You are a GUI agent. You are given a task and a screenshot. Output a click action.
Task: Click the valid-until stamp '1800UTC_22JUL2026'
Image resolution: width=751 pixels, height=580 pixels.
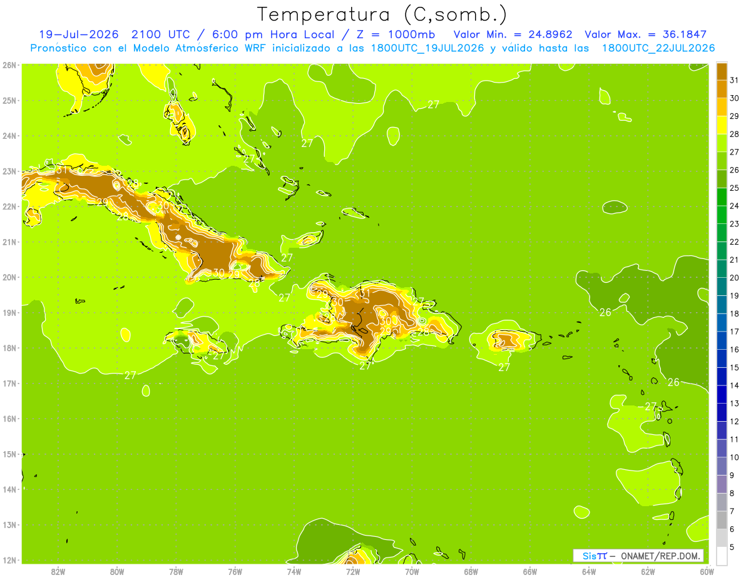[658, 48]
